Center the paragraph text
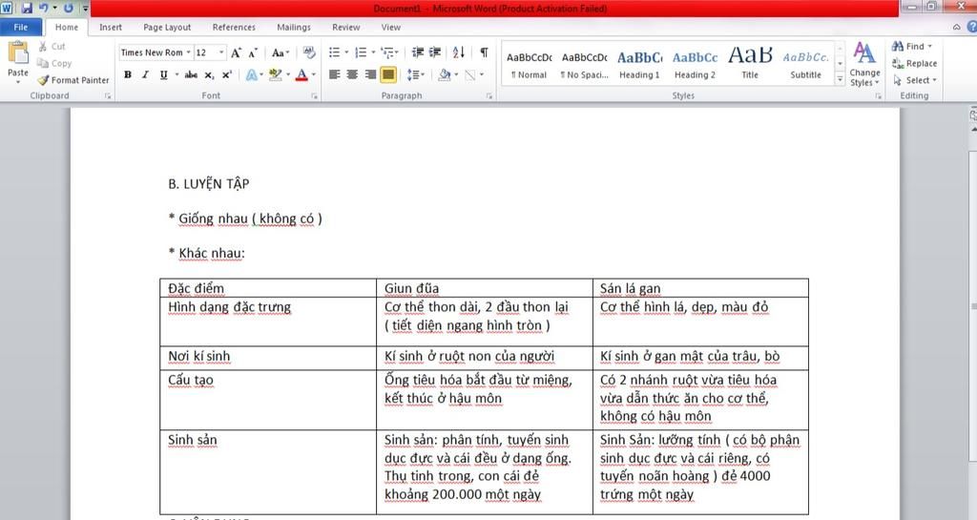Viewport: 977px width, 520px height. pos(352,74)
